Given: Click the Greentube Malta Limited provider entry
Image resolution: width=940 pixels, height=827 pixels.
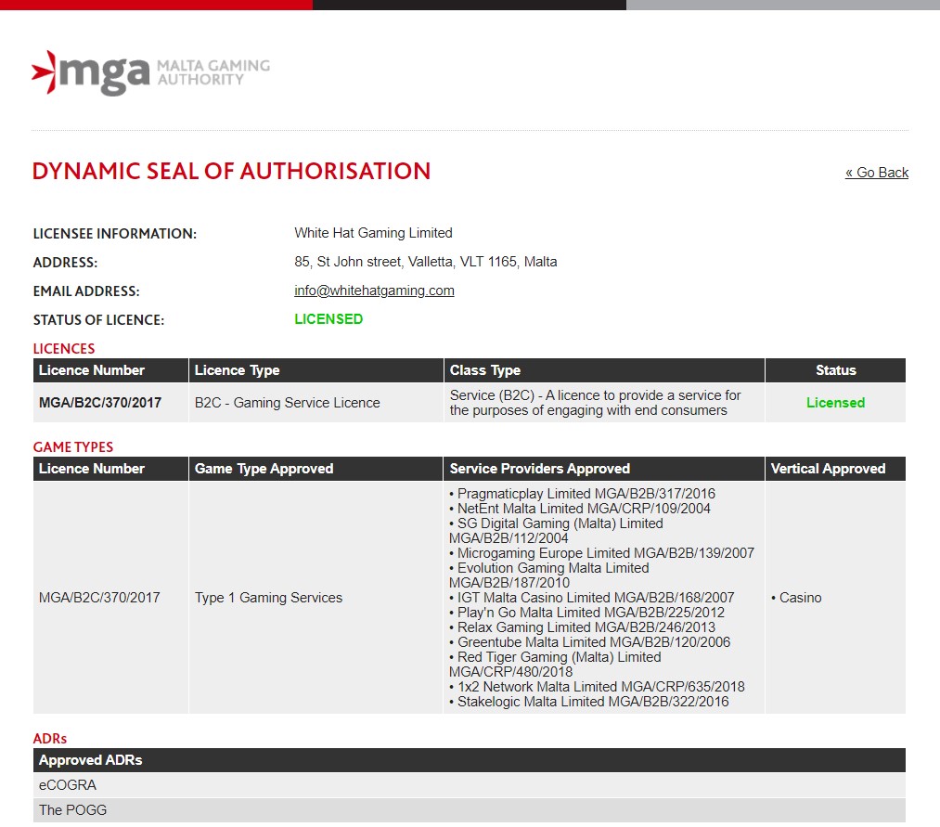Looking at the screenshot, I should pyautogui.click(x=590, y=642).
